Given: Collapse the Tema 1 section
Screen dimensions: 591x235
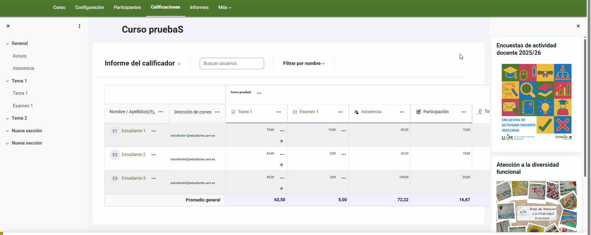Looking at the screenshot, I should [7, 81].
